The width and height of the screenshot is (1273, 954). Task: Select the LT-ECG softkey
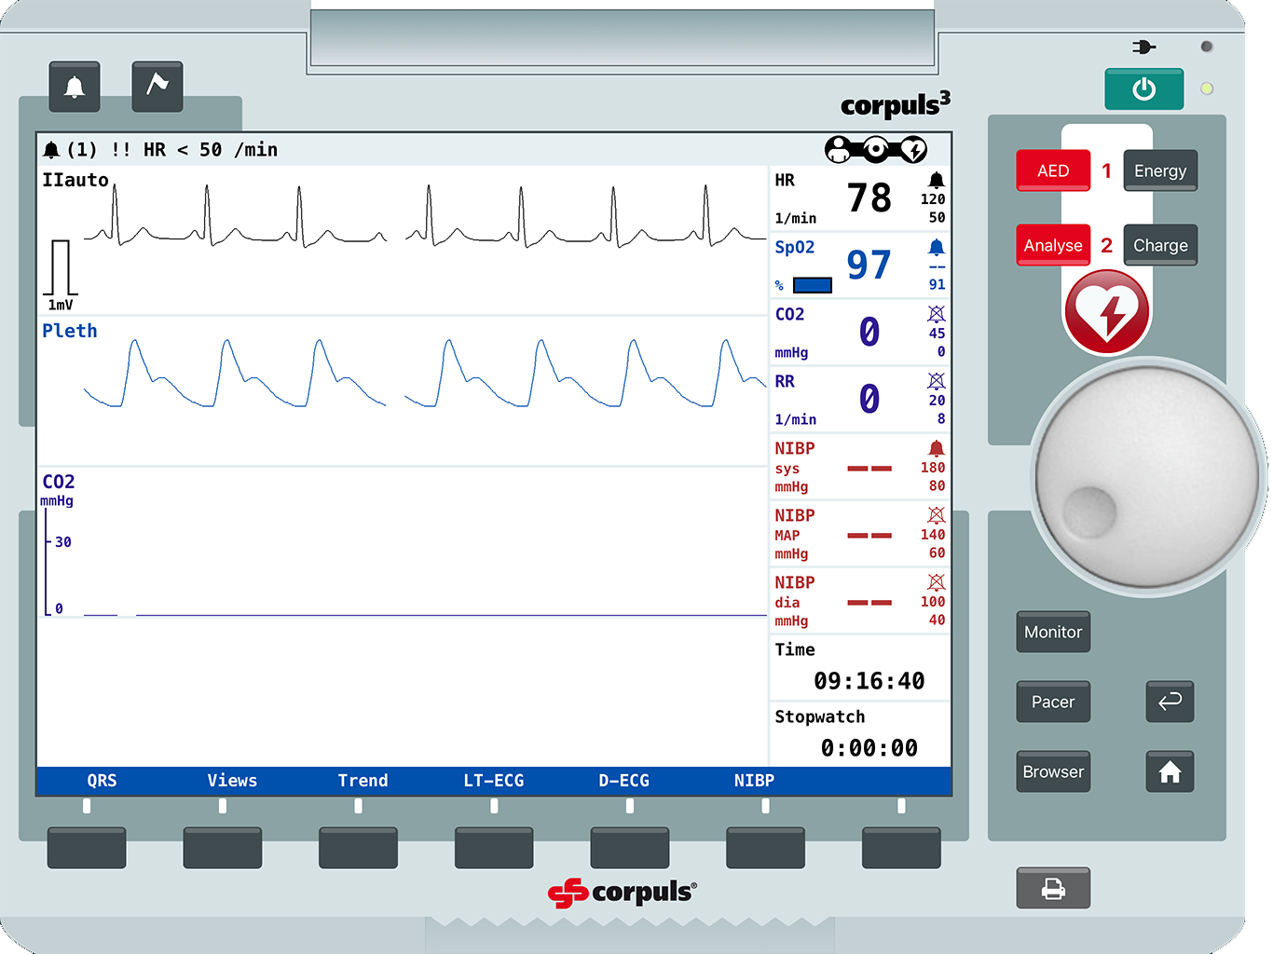click(494, 781)
